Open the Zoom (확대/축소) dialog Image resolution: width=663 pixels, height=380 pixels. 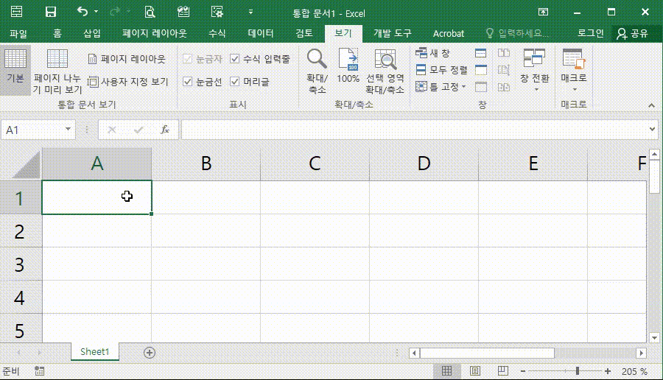317,71
